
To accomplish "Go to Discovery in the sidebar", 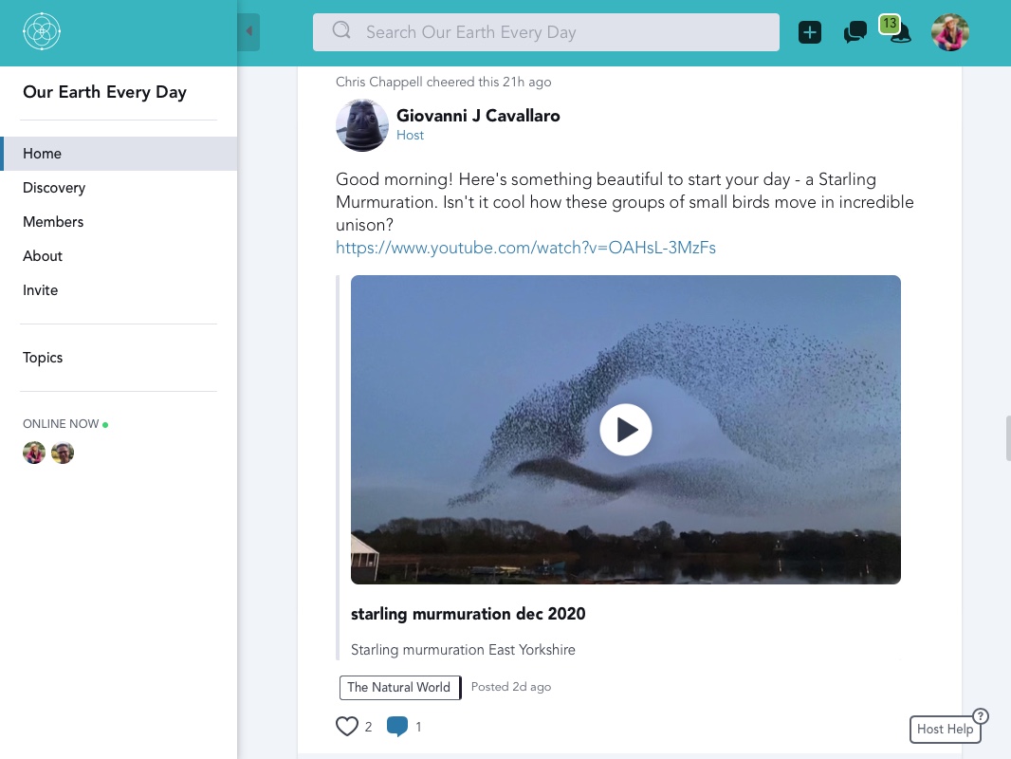I will pyautogui.click(x=119, y=188).
